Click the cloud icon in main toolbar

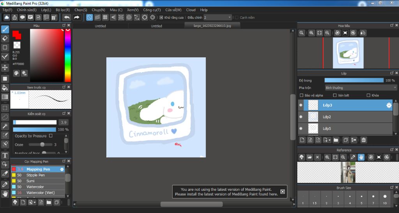tap(7, 17)
